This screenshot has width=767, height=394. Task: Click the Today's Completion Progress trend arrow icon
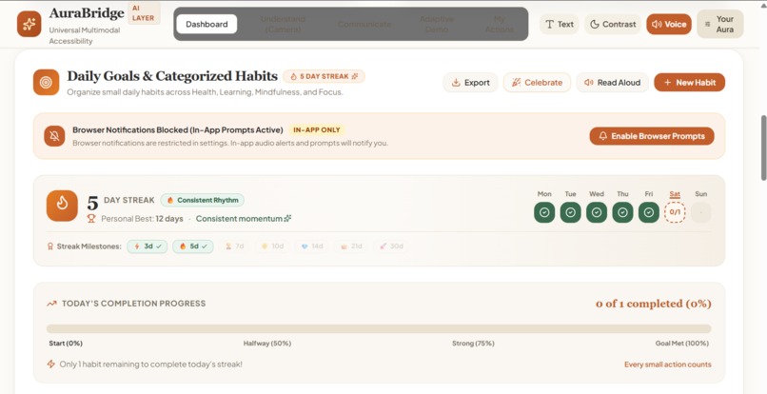(x=51, y=304)
